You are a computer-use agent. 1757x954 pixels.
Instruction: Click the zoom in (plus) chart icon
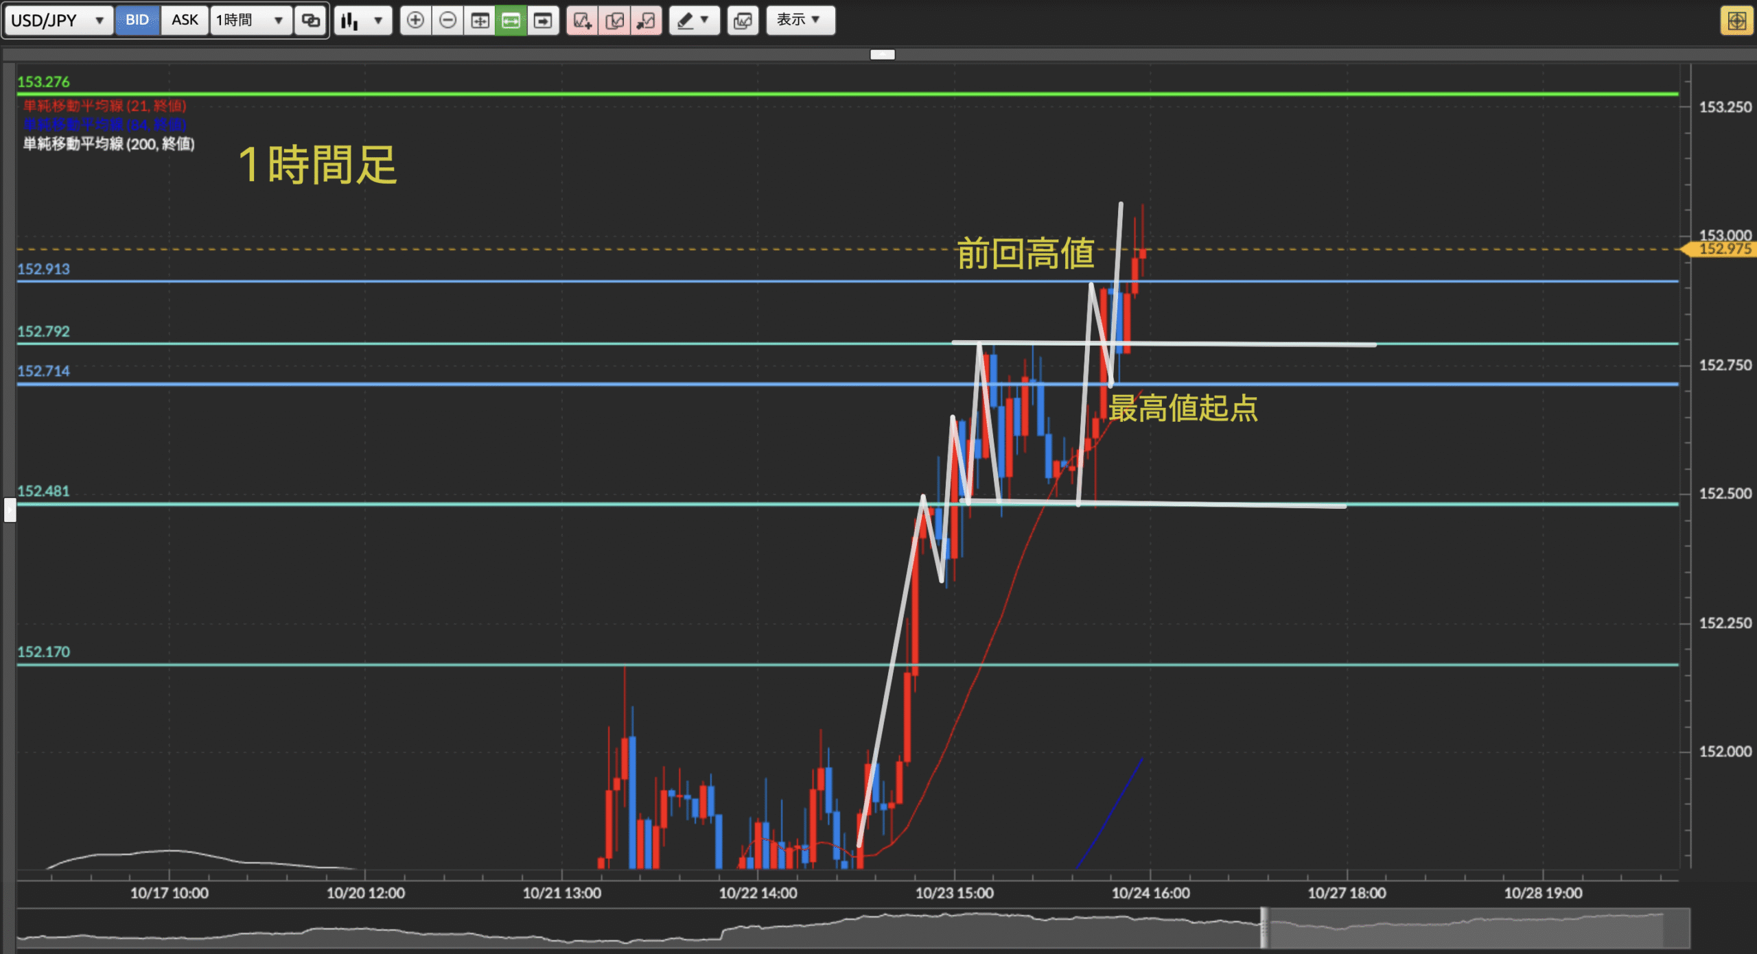tap(415, 21)
